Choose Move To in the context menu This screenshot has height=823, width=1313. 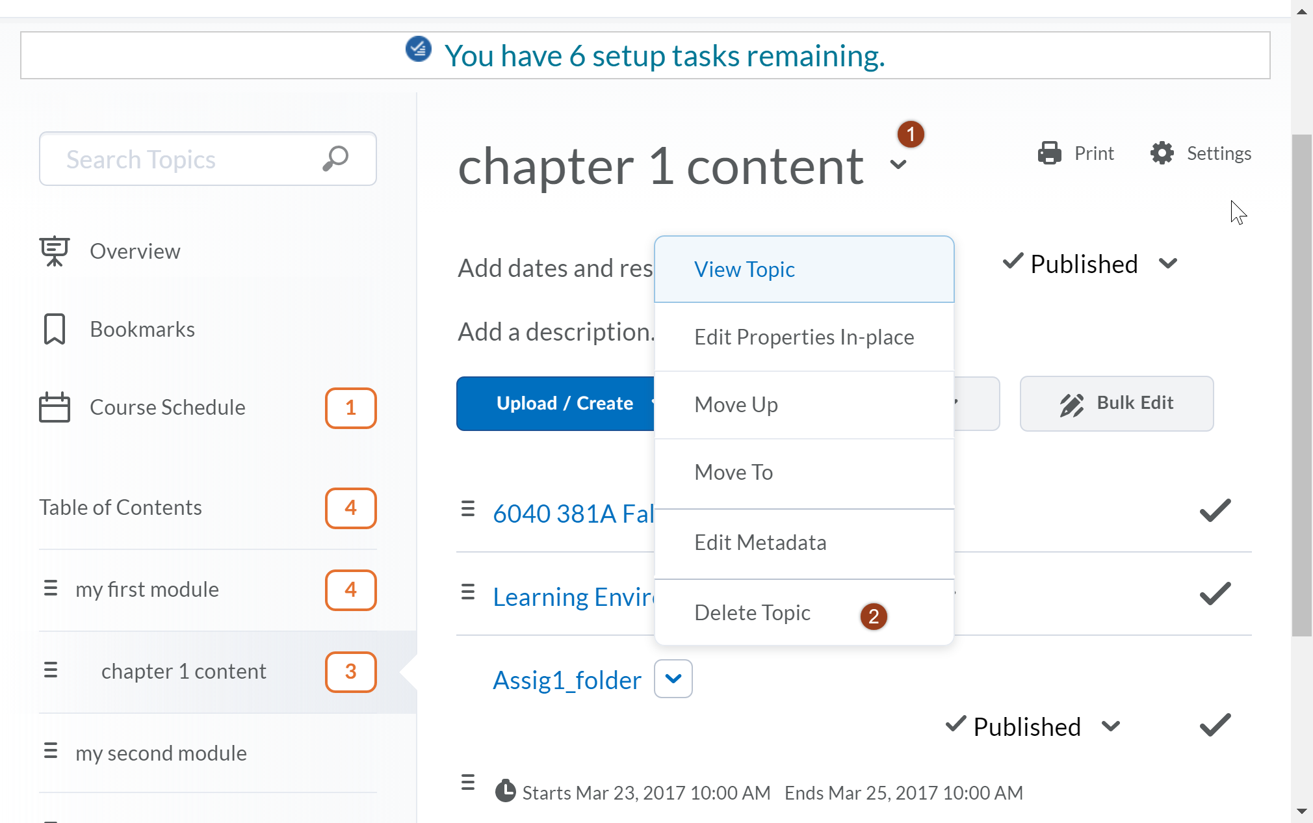(804, 473)
